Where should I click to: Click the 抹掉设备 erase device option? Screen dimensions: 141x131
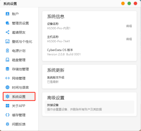[x=89, y=107]
